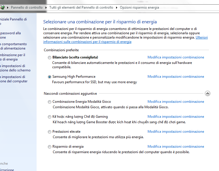Click the personalization link cut off at sidebar bottom
Screen dimensions: 219x171
[7, 170]
